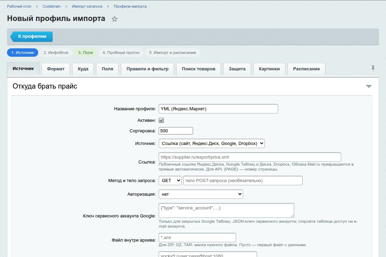This screenshot has width=386, height=257.
Task: Open "Рабочий стол" breadcrumb link
Action: (19, 6)
